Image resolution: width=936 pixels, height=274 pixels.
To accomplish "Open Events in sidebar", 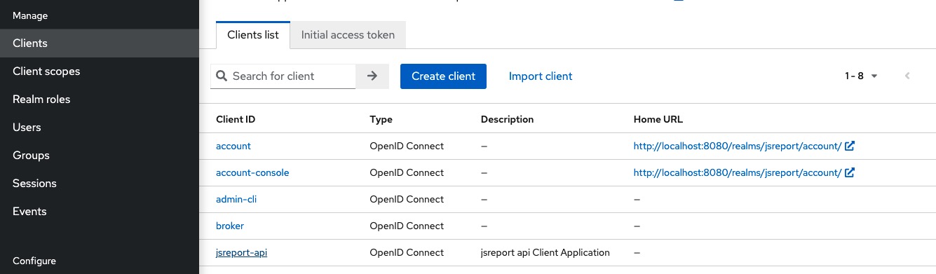I will point(100,212).
